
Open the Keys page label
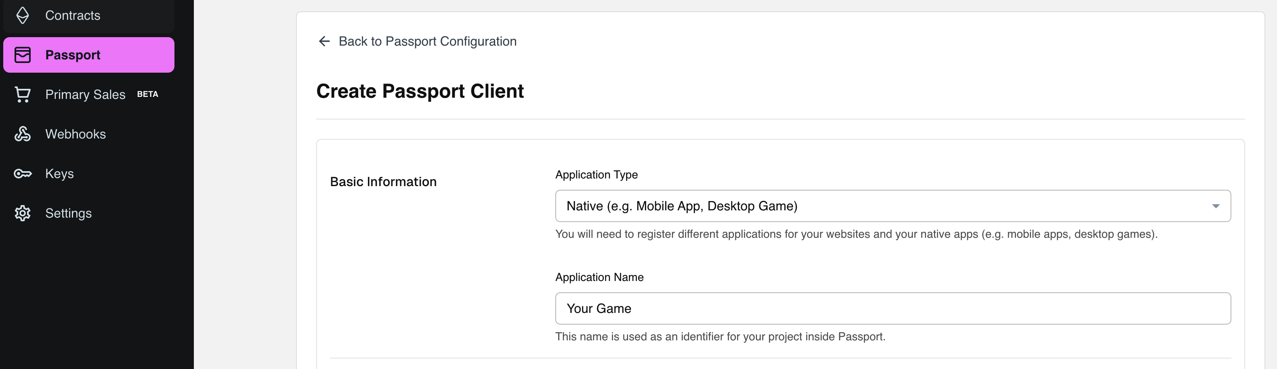pos(59,174)
